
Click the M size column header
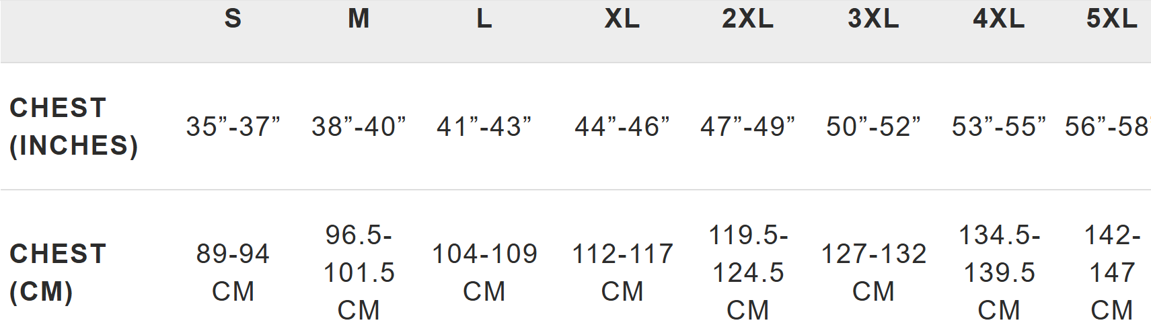tap(359, 19)
